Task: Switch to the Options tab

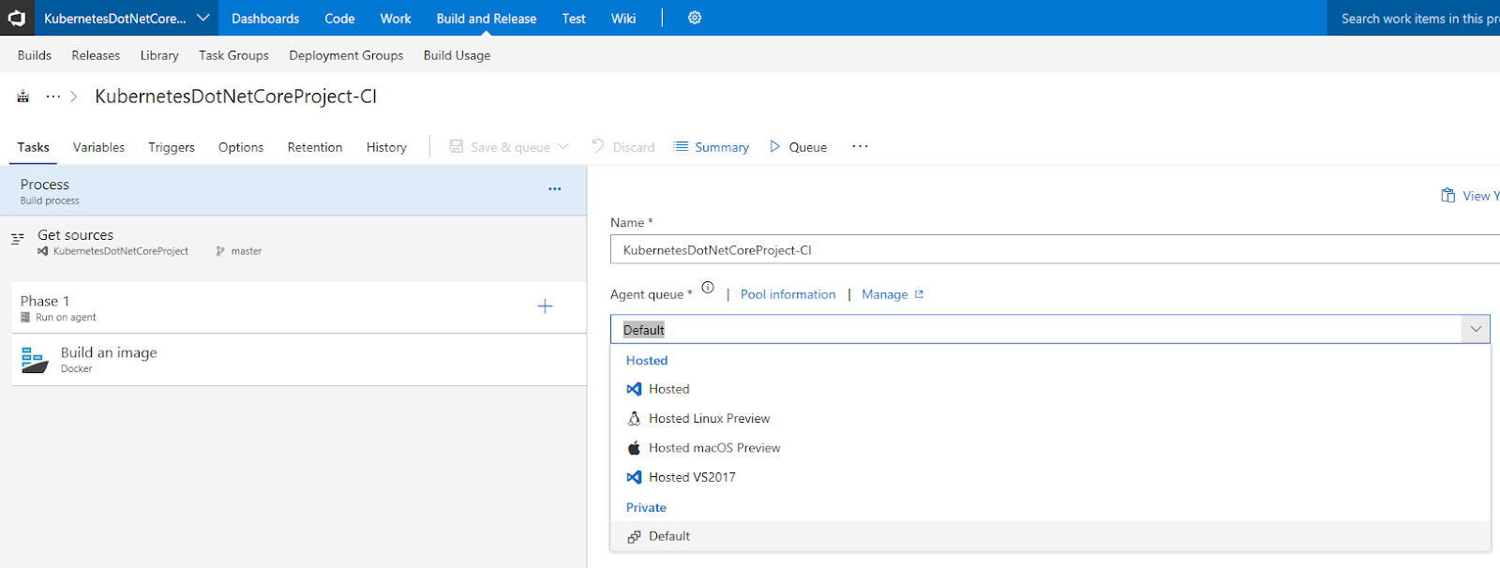Action: (x=241, y=147)
